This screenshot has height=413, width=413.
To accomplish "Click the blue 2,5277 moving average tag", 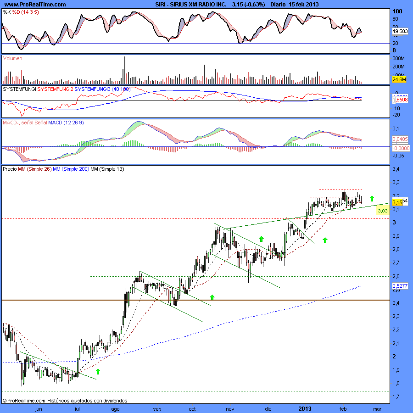I will pos(400,286).
